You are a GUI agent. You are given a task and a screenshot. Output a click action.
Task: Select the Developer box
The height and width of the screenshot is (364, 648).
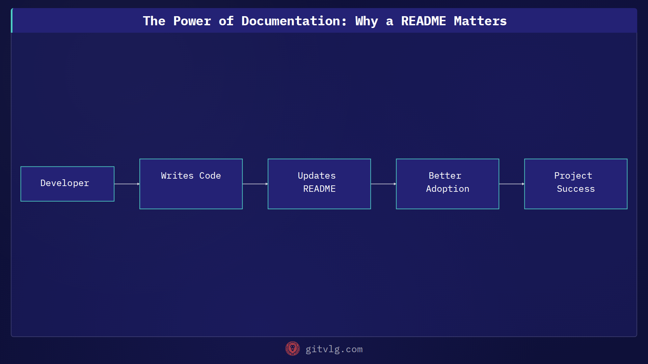point(67,184)
